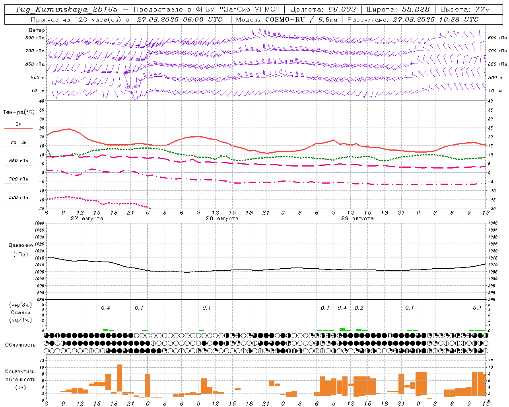509x407 pixels.
Task: Select 'Прогноз на 120 часа(ов)' forecast text
Action: pos(76,19)
